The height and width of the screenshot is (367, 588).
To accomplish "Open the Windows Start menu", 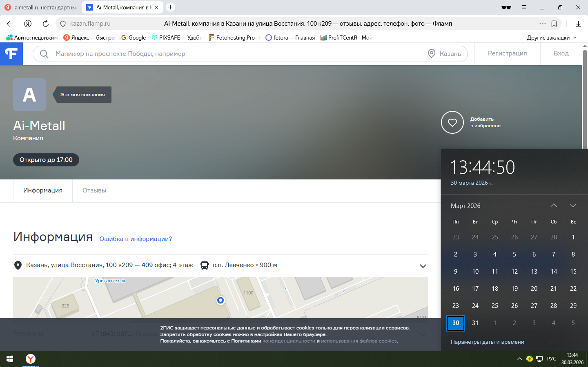I will (x=10, y=359).
